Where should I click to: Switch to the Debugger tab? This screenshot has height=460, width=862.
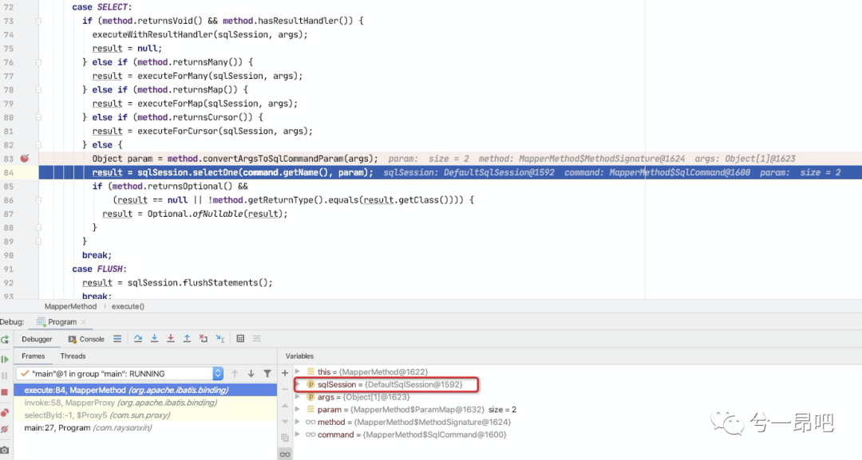[37, 340]
